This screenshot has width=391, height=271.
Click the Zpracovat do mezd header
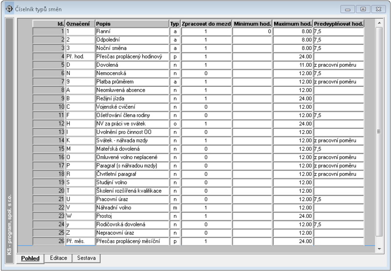coord(206,24)
